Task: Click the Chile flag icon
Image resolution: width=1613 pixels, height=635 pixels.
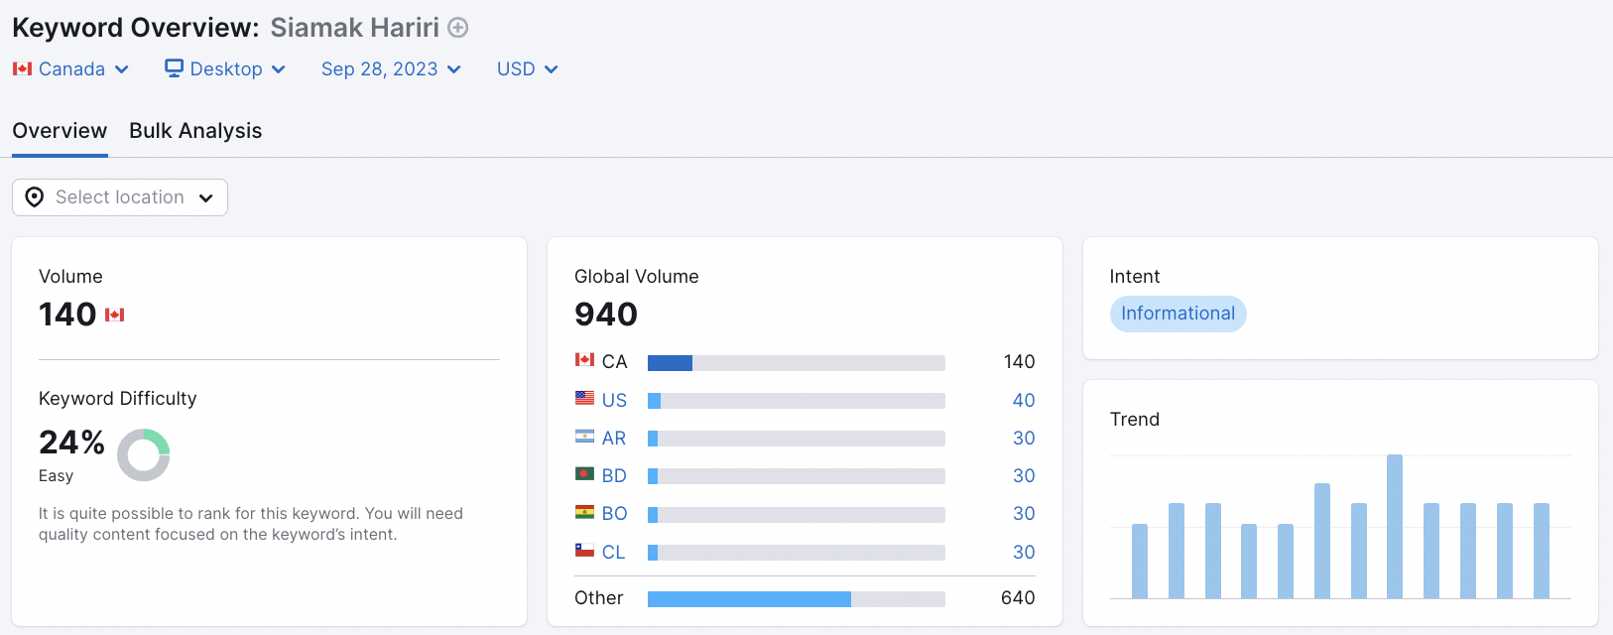Action: (584, 551)
